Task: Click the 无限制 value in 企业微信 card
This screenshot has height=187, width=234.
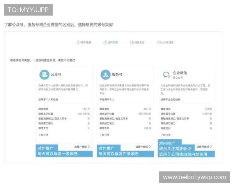Action: [208, 109]
